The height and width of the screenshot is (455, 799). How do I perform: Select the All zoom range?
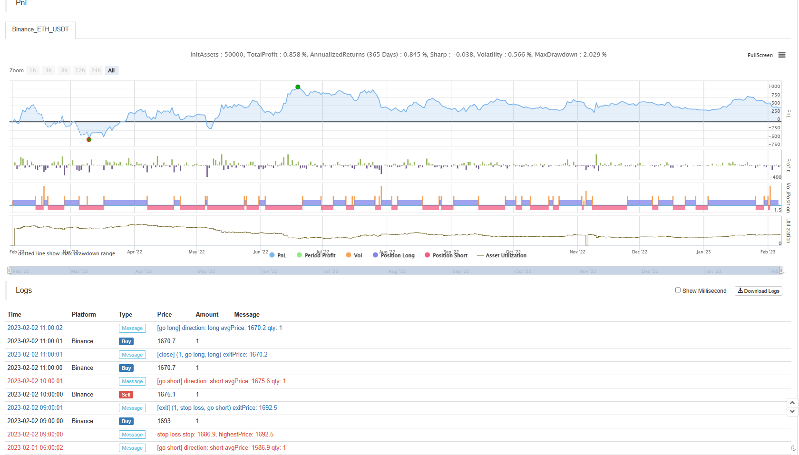tap(111, 70)
